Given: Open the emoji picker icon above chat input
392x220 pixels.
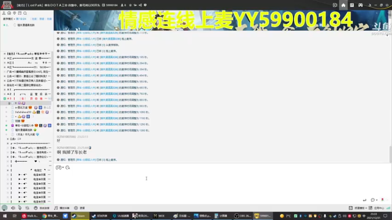Looking at the screenshot, I should (x=58, y=167).
